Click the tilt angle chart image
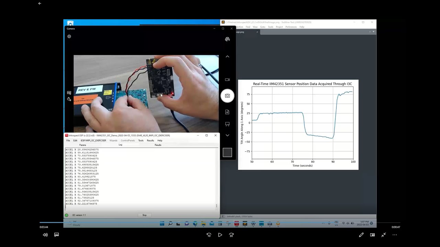The image size is (440, 247). click(298, 125)
